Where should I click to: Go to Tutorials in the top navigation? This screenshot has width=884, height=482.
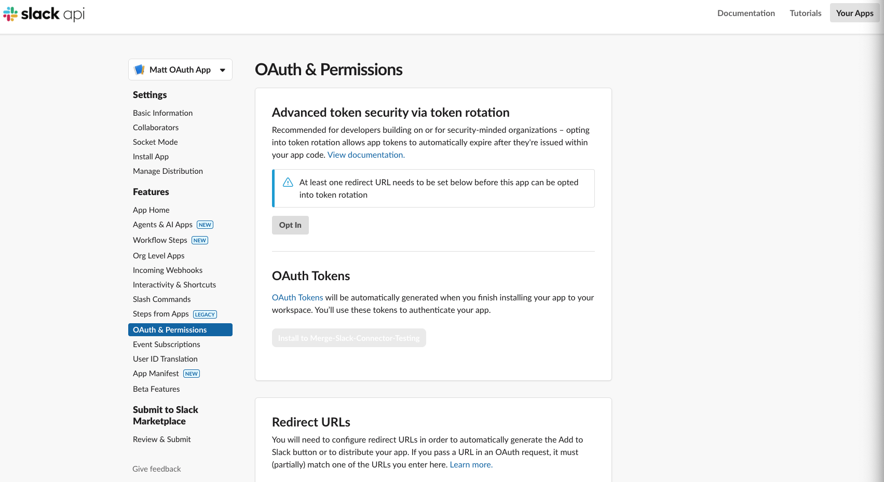pos(806,13)
